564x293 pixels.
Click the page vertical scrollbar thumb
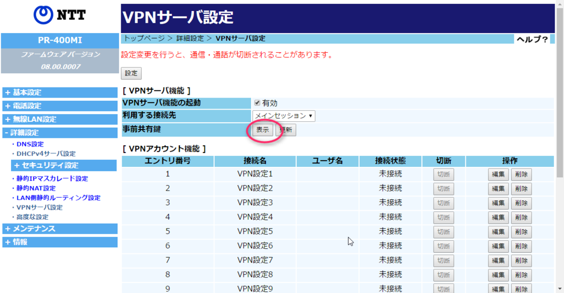coord(560,91)
